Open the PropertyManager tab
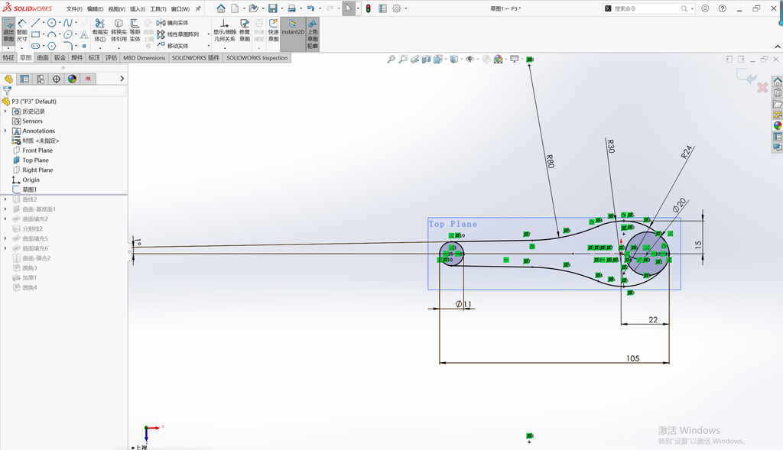This screenshot has height=450, width=783. 24,79
